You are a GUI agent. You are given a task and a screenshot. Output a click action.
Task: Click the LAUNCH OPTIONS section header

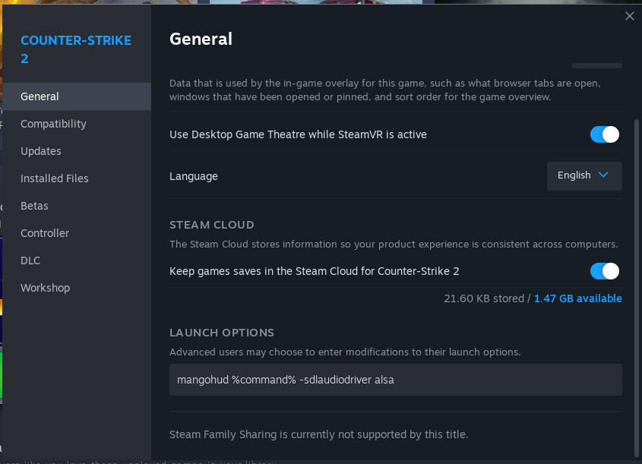click(x=222, y=333)
